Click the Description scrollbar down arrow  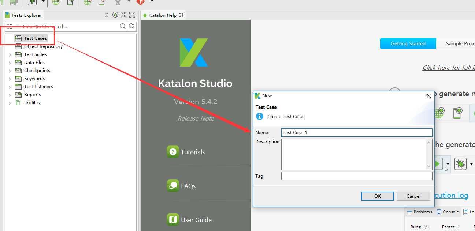(x=429, y=166)
